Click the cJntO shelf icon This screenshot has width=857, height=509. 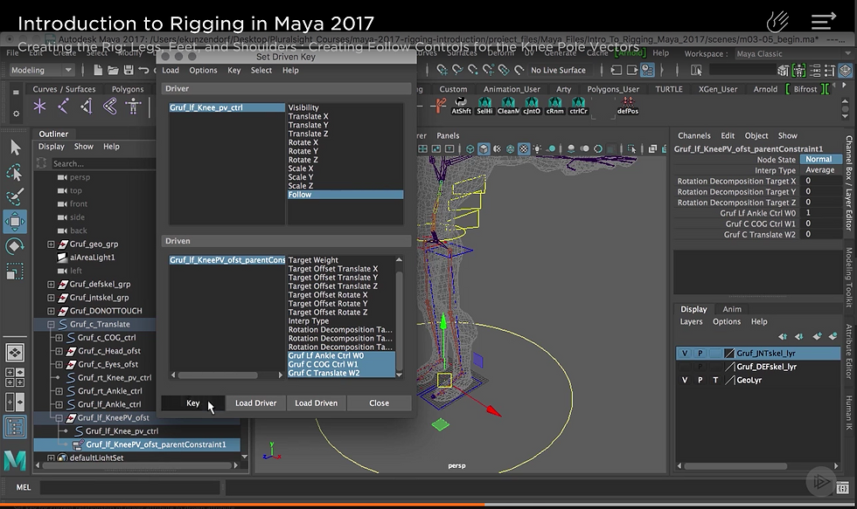[532, 106]
